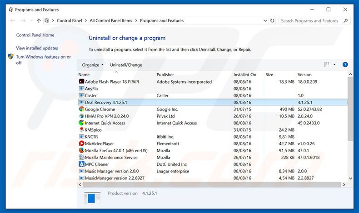This screenshot has width=359, height=213.
Task: Click the vertical scrollbar up arrow
Action: [350, 74]
